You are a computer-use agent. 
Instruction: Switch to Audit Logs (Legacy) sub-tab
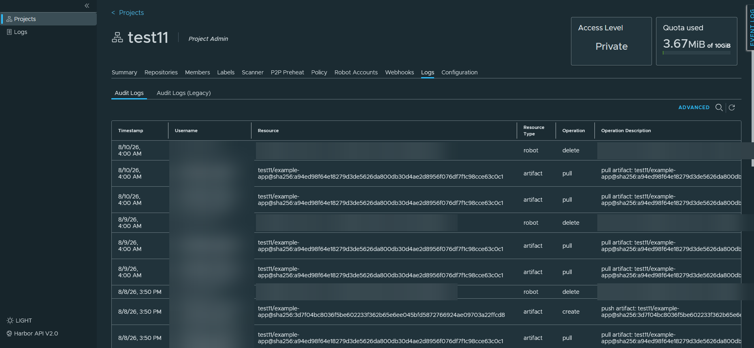183,93
